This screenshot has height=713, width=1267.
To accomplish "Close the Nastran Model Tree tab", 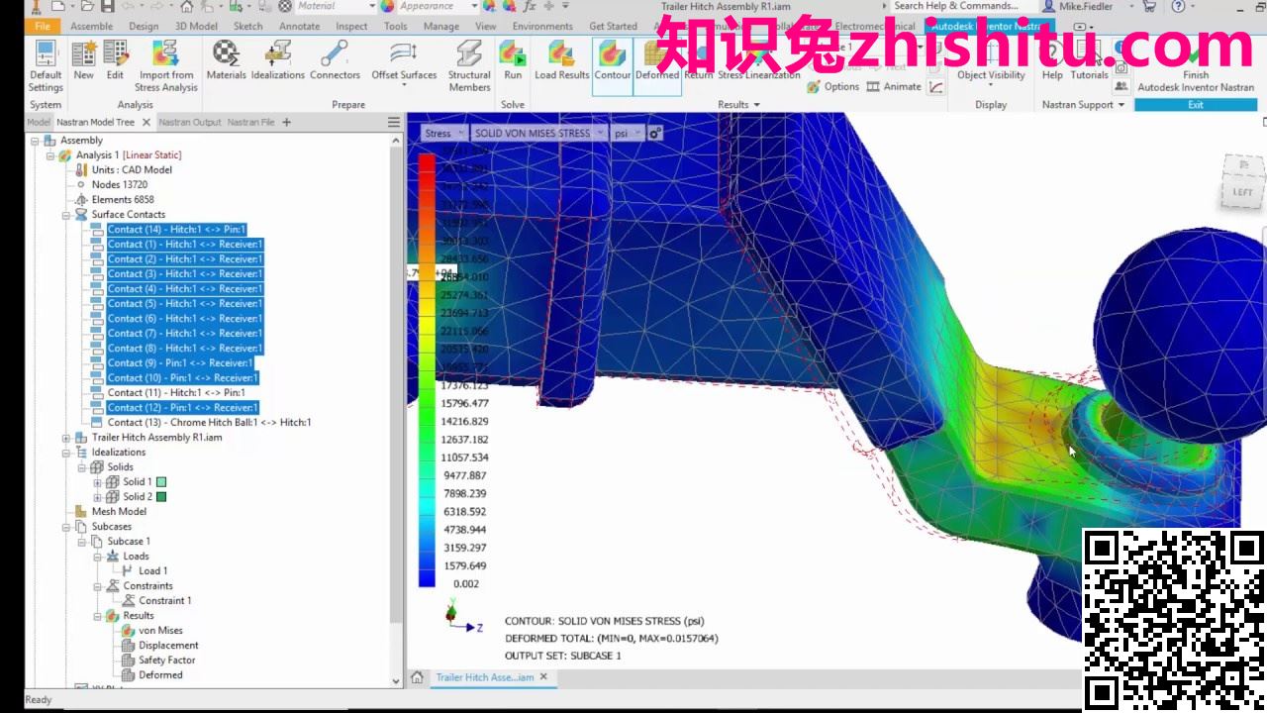I will click(x=146, y=122).
